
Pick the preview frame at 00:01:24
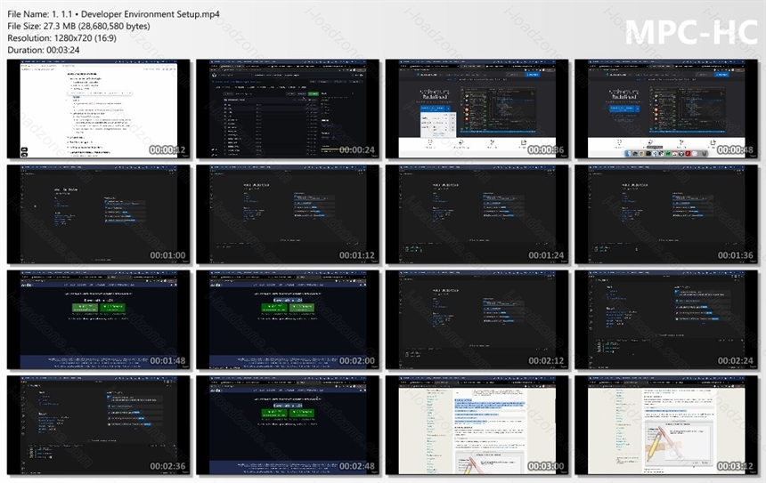(477, 214)
